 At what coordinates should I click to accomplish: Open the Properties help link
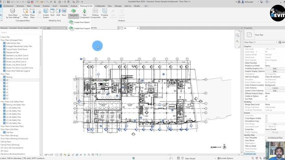pos(250,154)
